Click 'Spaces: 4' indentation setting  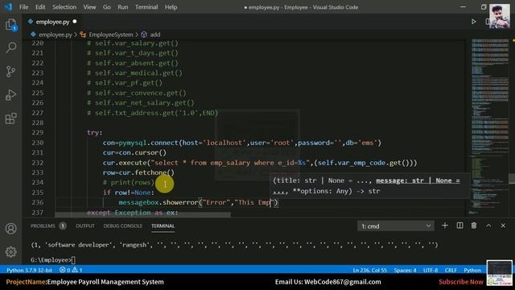[405, 270]
